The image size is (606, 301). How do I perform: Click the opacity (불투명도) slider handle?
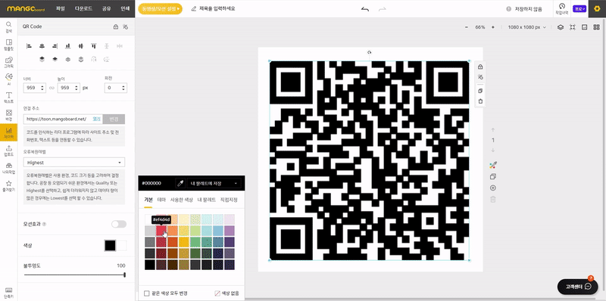(124, 275)
